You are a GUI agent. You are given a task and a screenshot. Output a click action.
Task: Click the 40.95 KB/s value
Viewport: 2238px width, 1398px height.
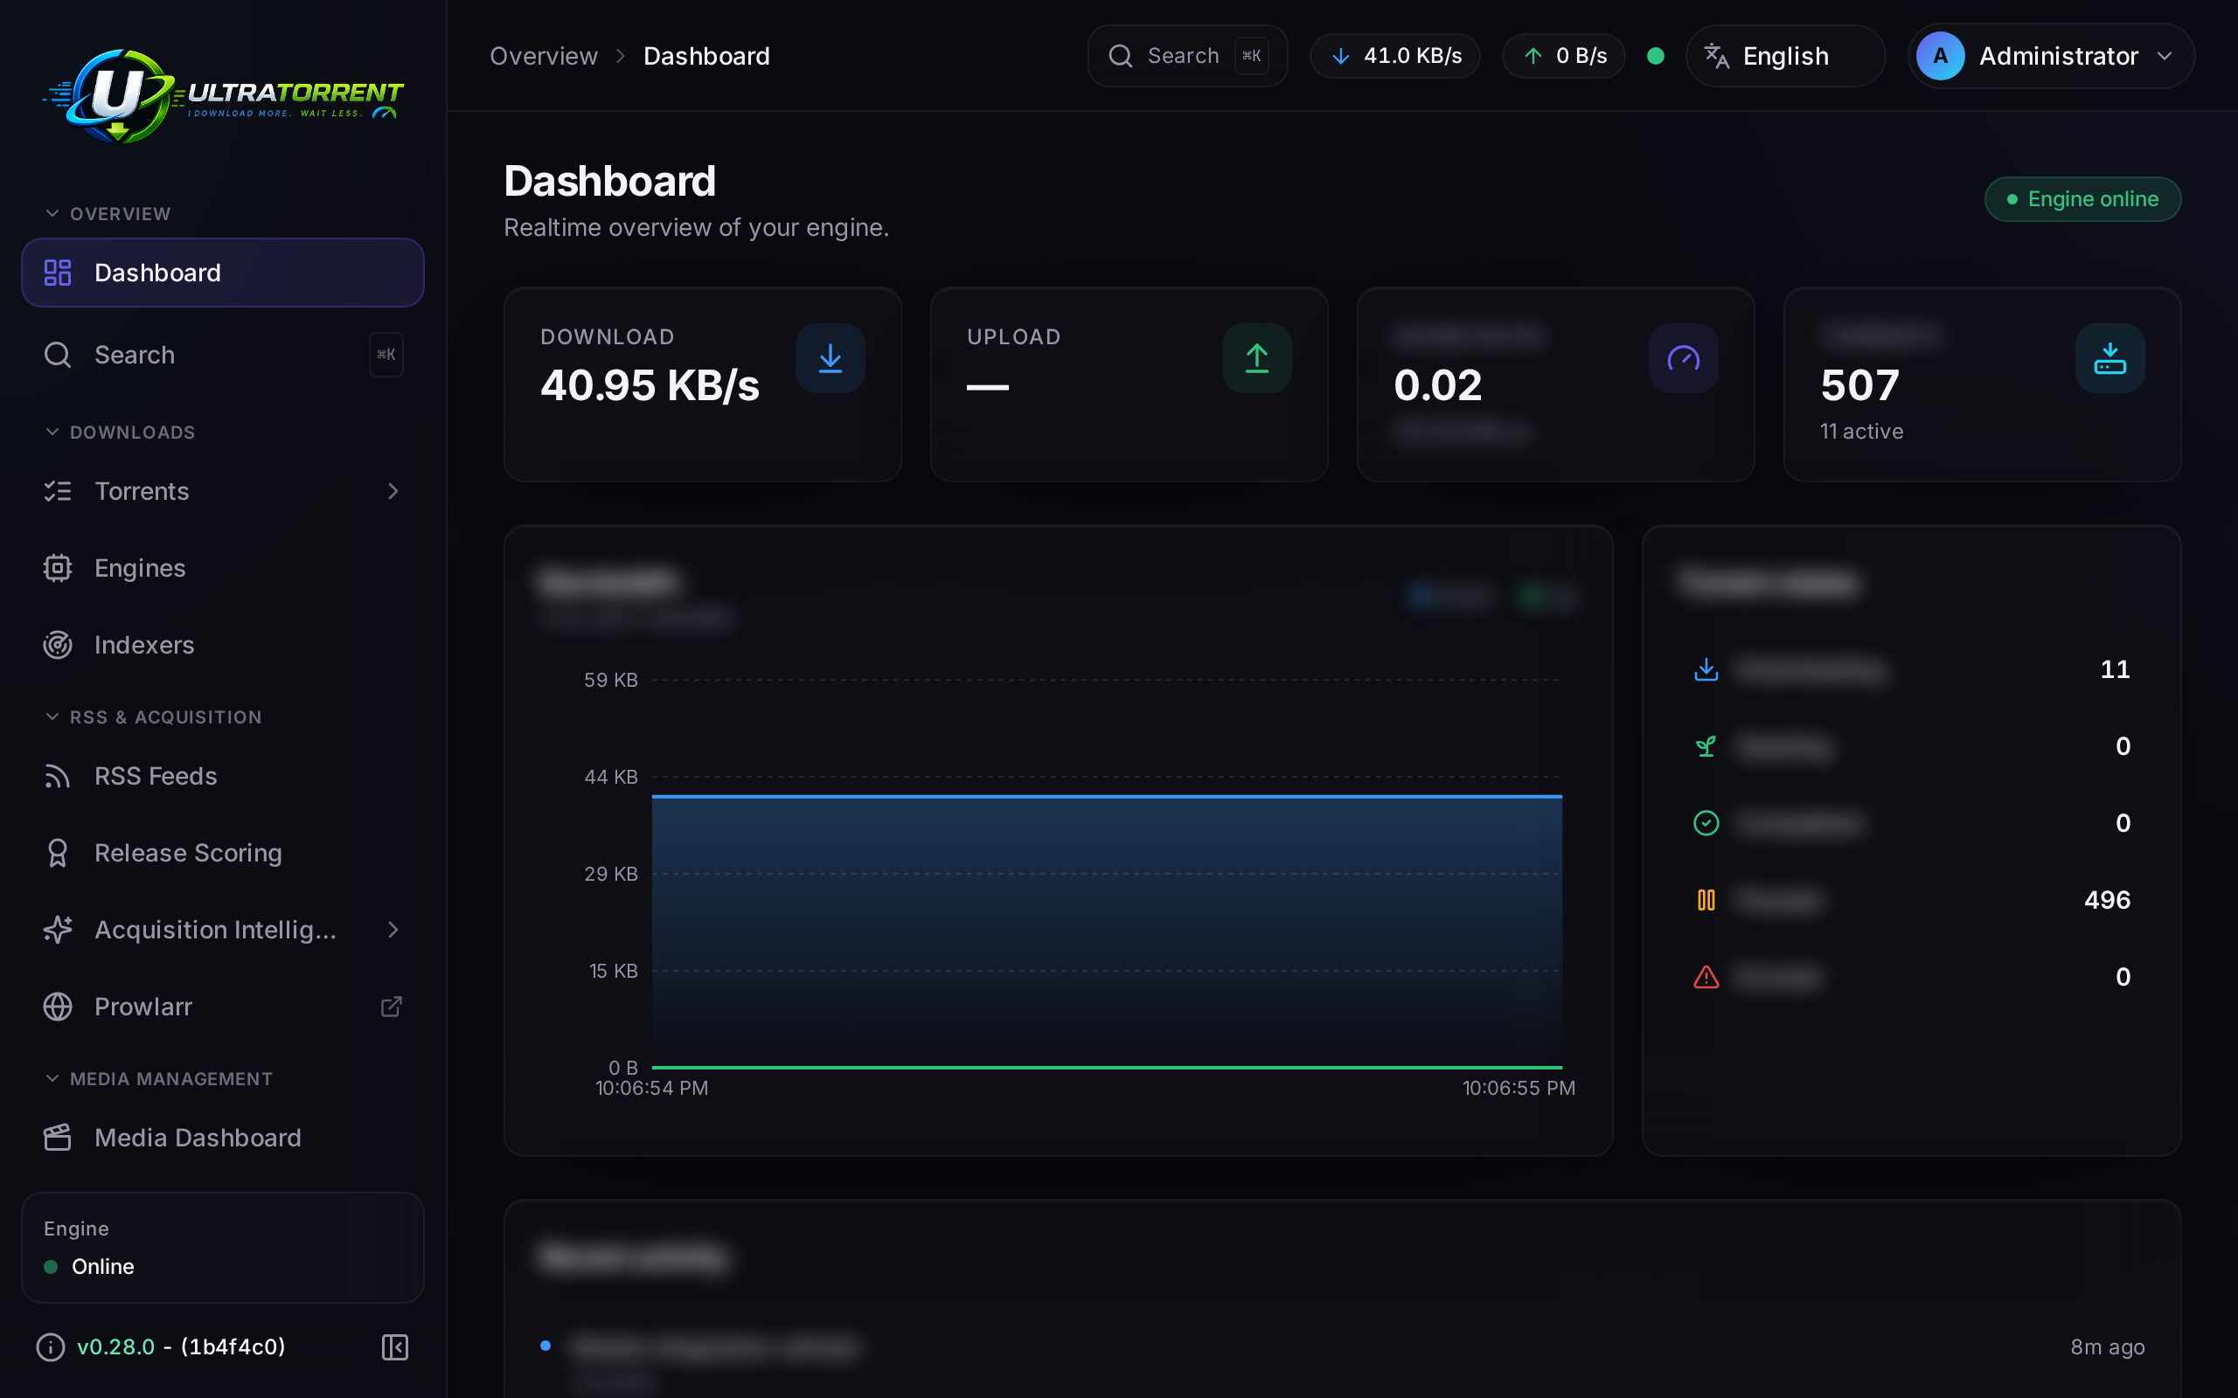tap(650, 385)
